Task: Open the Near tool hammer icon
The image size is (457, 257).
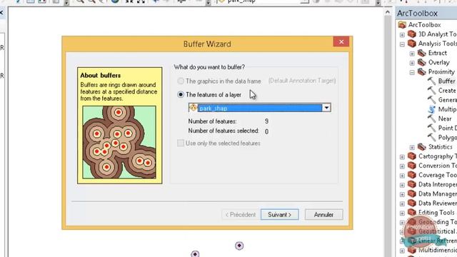Action: coord(431,119)
